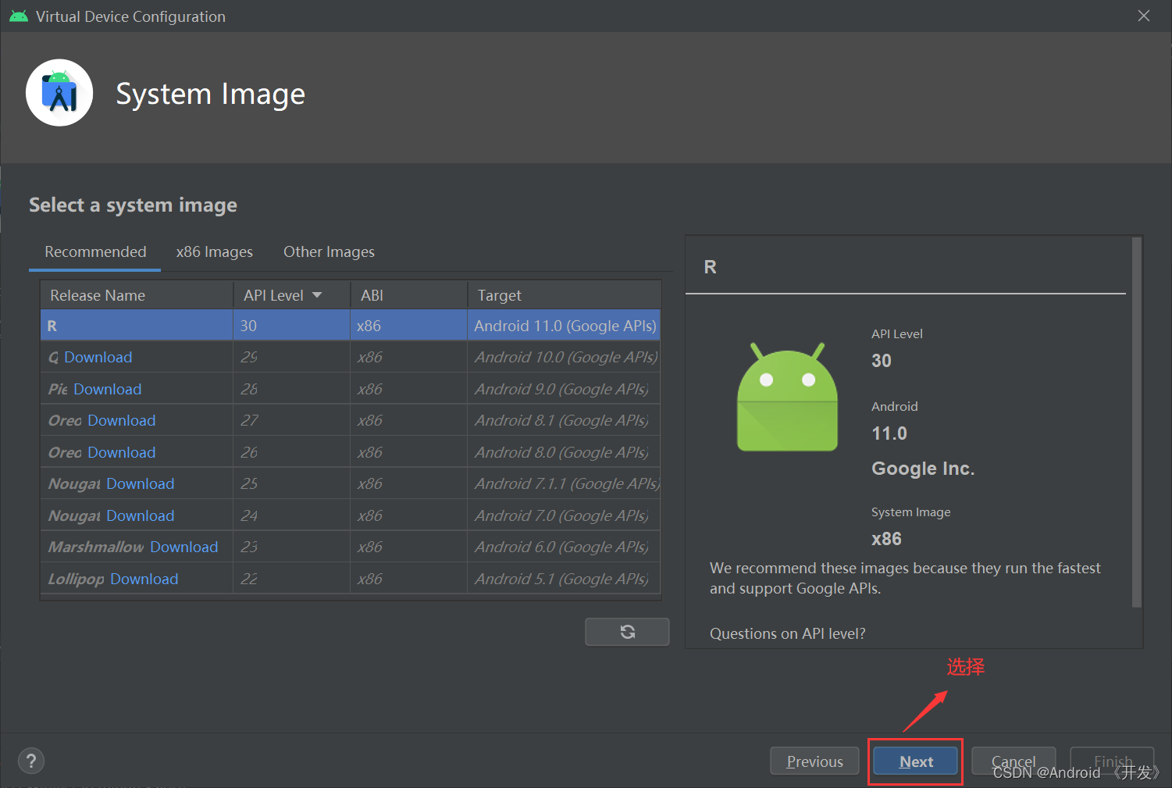
Task: Select the Android 8.1 (Google APIs) cell
Action: (x=564, y=420)
